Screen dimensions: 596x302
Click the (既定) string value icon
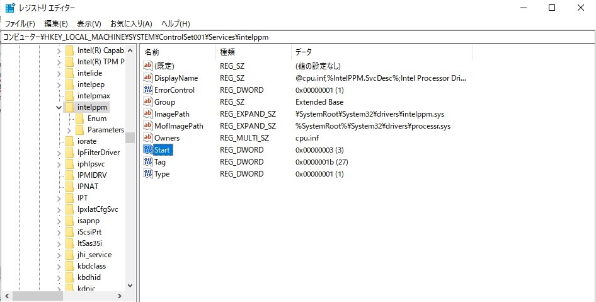147,66
